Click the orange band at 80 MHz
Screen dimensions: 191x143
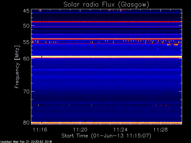coord(107,123)
